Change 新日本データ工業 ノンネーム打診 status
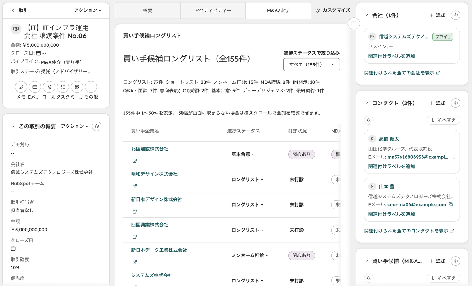 [x=250, y=255]
